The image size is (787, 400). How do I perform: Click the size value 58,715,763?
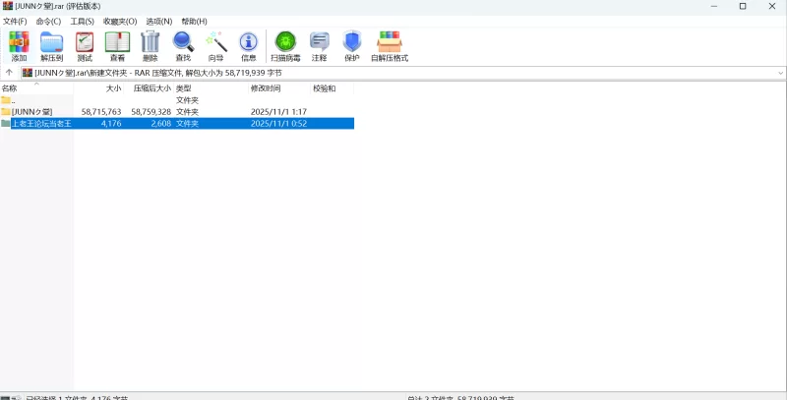click(x=101, y=112)
